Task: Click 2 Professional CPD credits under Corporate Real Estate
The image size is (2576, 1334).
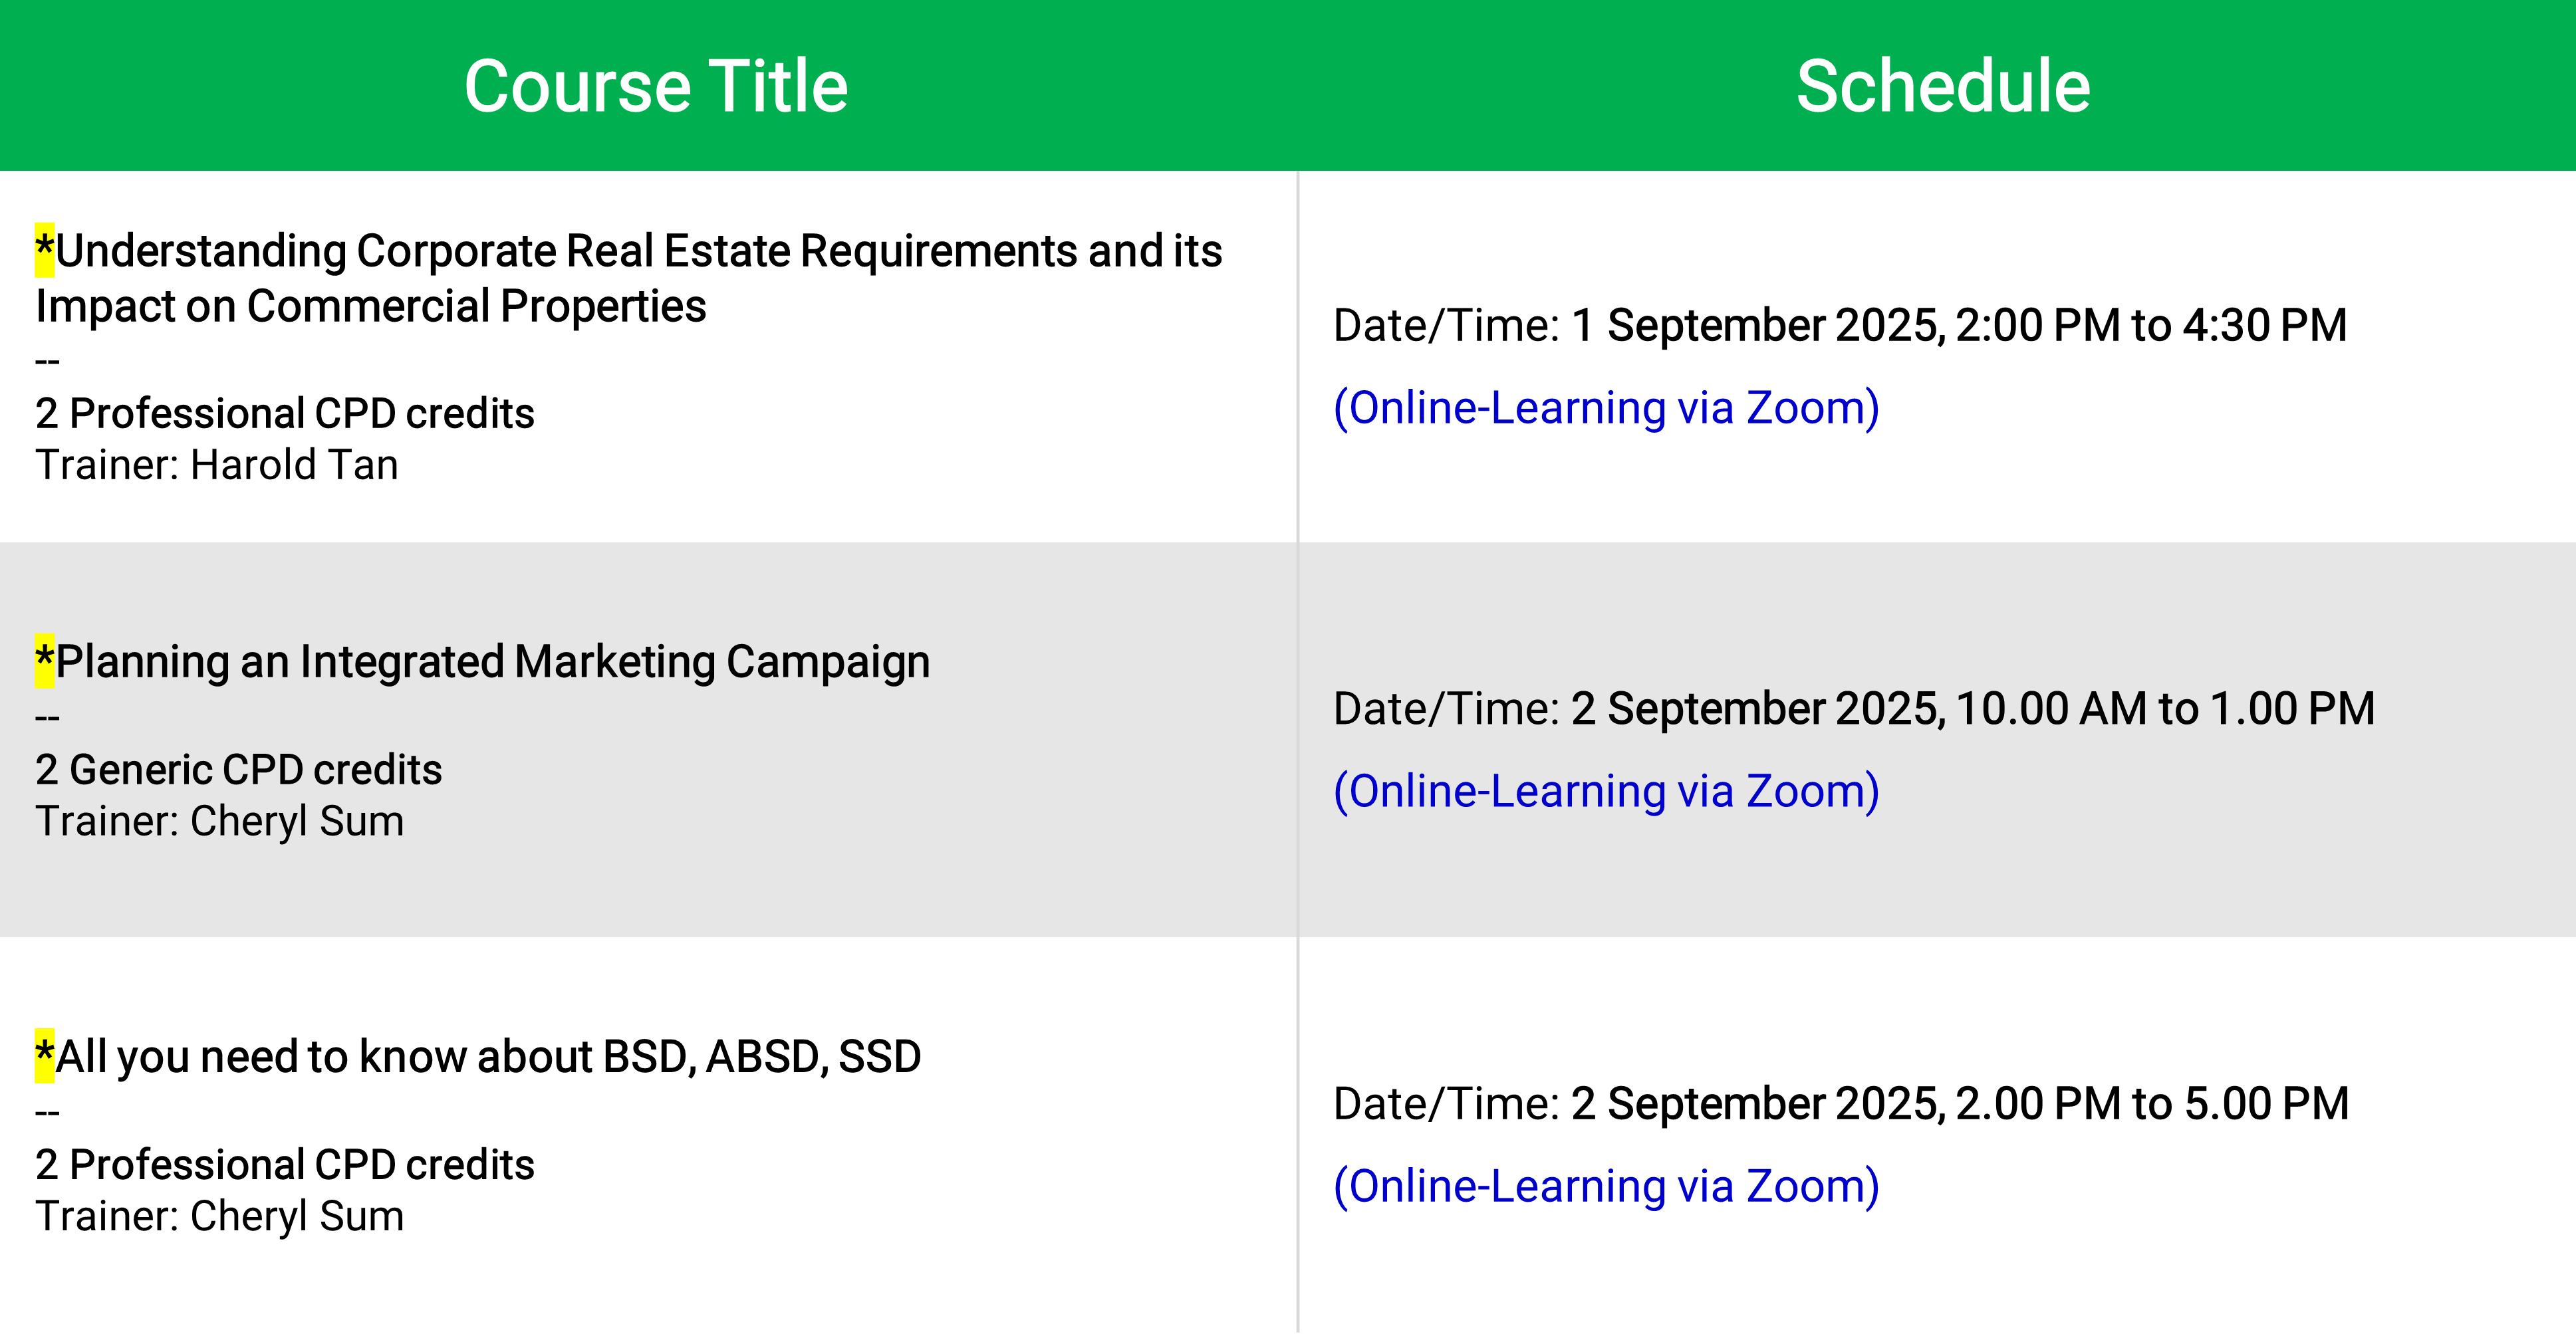Action: [x=285, y=413]
